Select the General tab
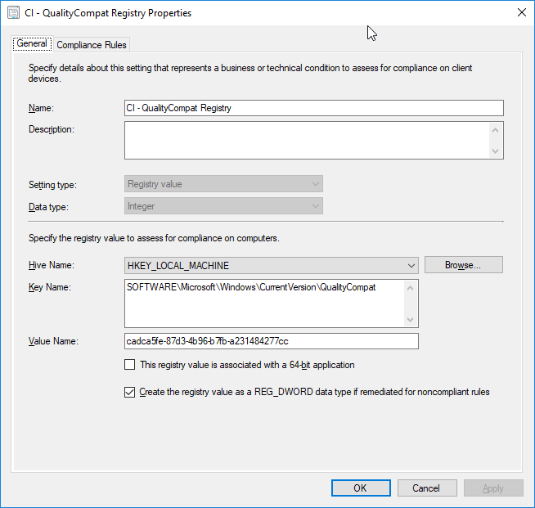Screen dimensions: 535x508 pyautogui.click(x=32, y=43)
